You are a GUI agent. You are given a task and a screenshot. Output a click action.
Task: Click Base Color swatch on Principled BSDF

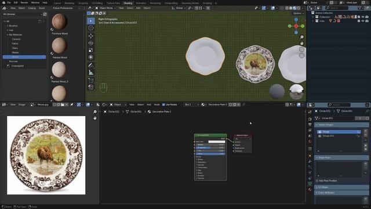click(x=216, y=142)
